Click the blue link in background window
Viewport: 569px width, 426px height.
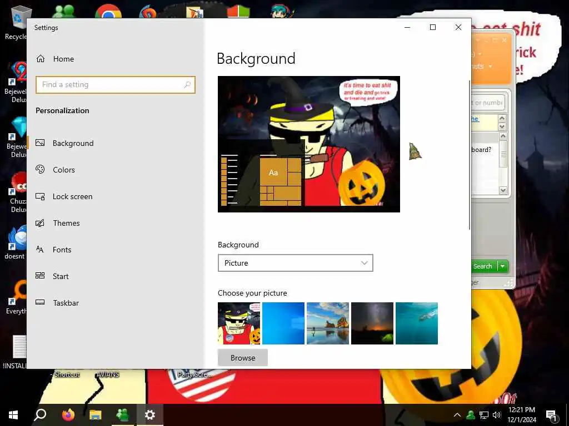point(475,119)
